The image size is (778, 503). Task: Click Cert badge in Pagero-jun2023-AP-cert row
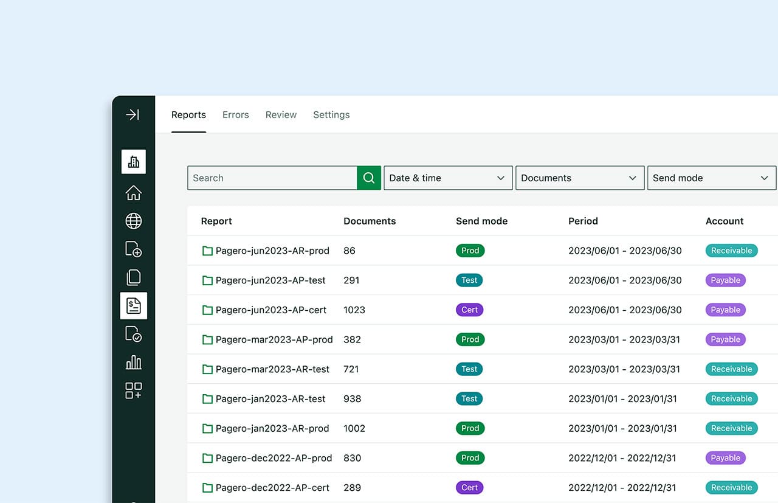pos(469,310)
